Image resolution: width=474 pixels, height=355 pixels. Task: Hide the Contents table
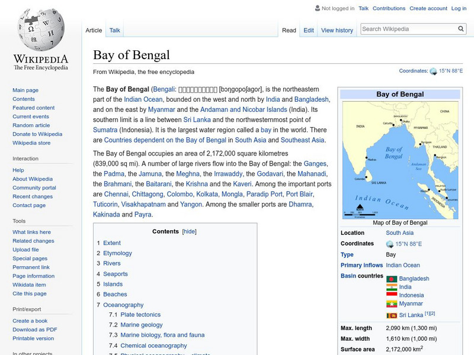click(189, 231)
